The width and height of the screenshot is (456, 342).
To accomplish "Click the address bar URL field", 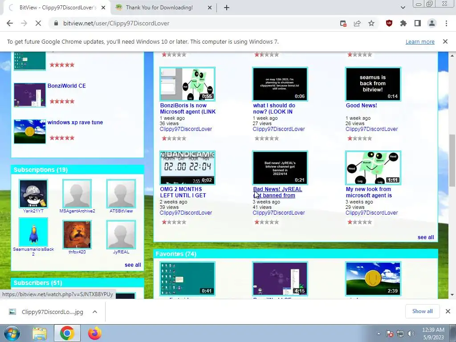I will (192, 24).
